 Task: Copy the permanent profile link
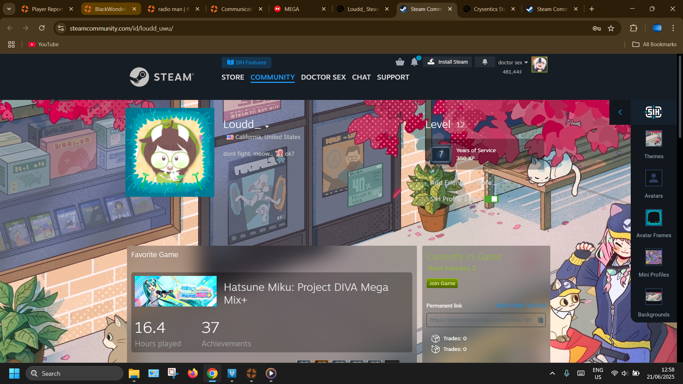pos(540,320)
